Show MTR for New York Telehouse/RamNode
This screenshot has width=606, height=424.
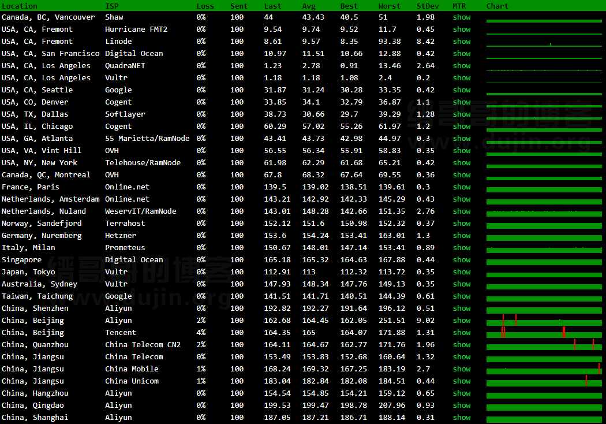pos(462,163)
